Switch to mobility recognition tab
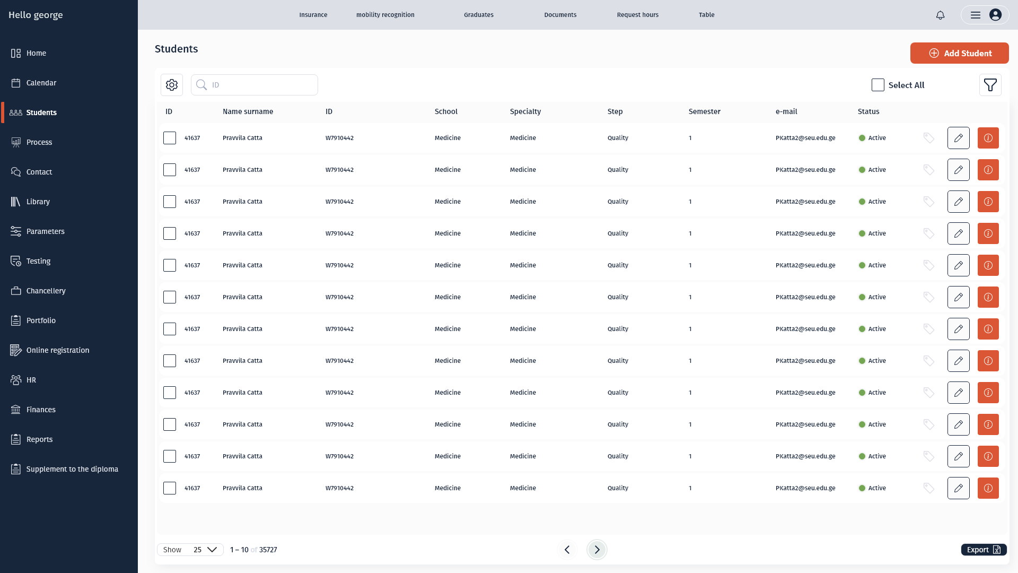The image size is (1018, 573). coord(385,15)
